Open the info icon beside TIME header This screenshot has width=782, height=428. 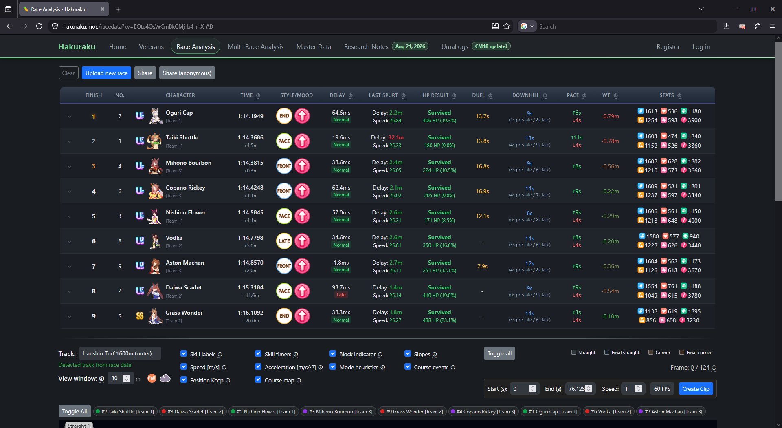point(258,95)
